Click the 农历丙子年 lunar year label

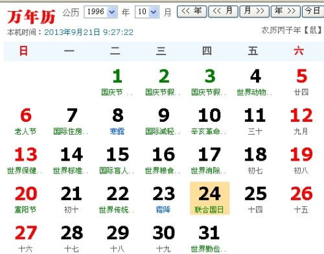[x=292, y=30]
